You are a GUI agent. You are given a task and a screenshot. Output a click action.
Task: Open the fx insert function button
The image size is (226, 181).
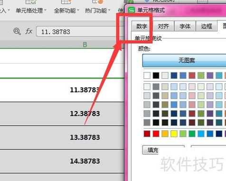28,31
